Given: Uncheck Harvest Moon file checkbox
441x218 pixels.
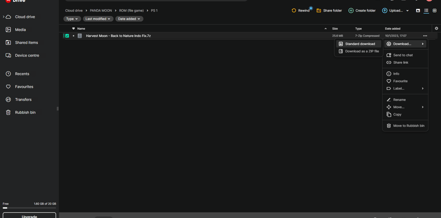Looking at the screenshot, I should pos(67,36).
